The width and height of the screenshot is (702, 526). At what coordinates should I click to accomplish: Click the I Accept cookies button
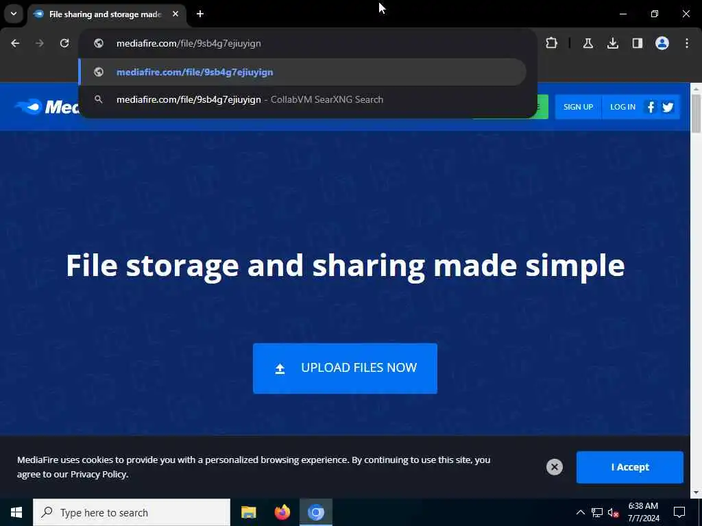(x=630, y=467)
